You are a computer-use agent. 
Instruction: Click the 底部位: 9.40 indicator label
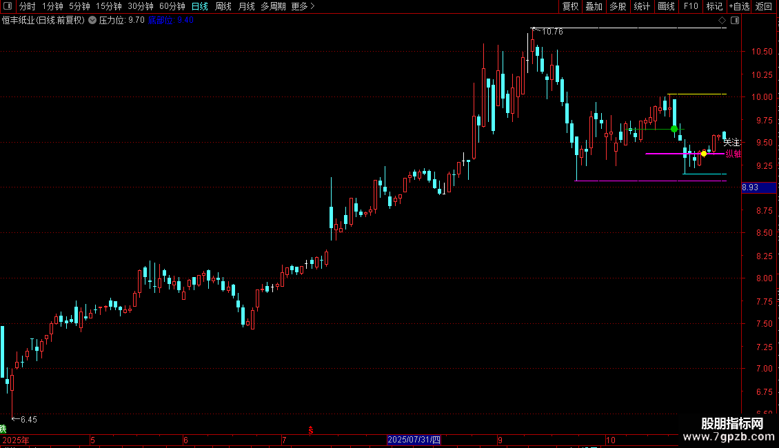171,21
